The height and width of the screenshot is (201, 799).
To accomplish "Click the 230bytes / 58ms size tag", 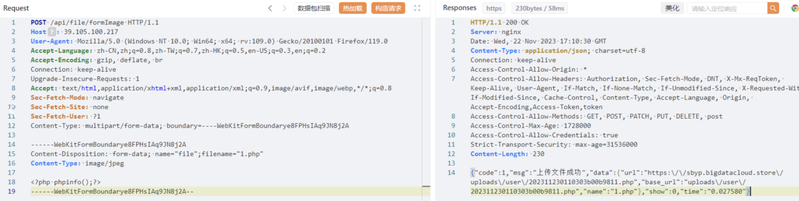I will [540, 8].
